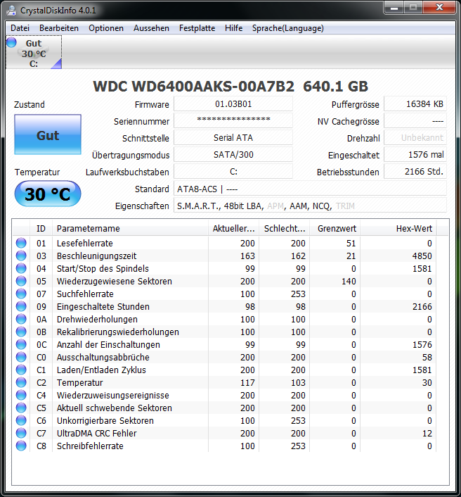
Task: Click the Wiederzugewiesene Sektoren threshold 140
Action: tap(349, 281)
